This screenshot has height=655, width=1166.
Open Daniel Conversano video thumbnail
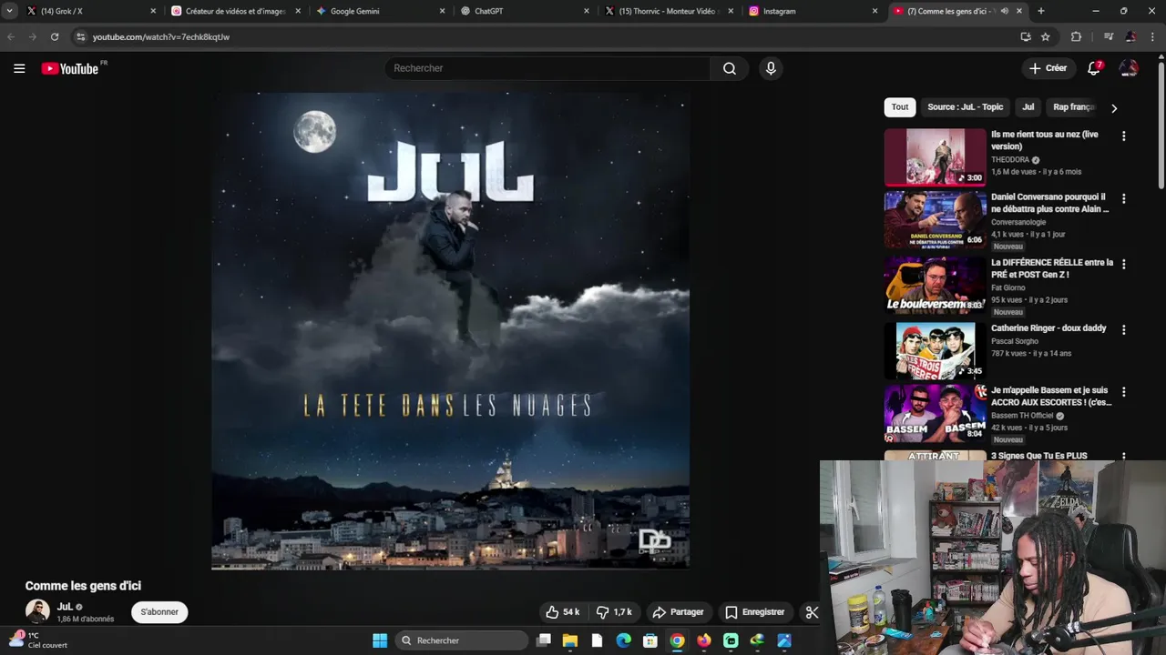[x=935, y=220]
